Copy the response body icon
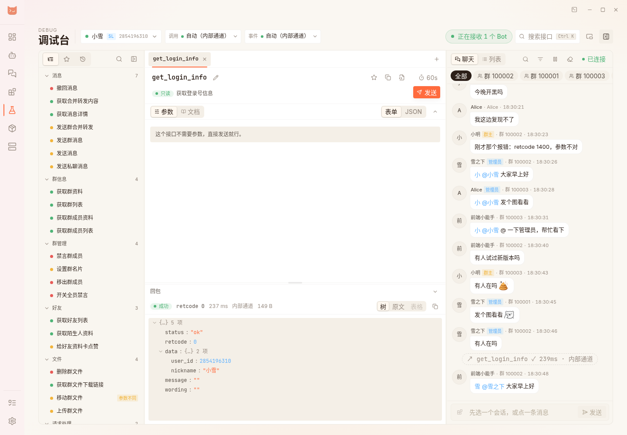This screenshot has height=435, width=627. pos(435,307)
